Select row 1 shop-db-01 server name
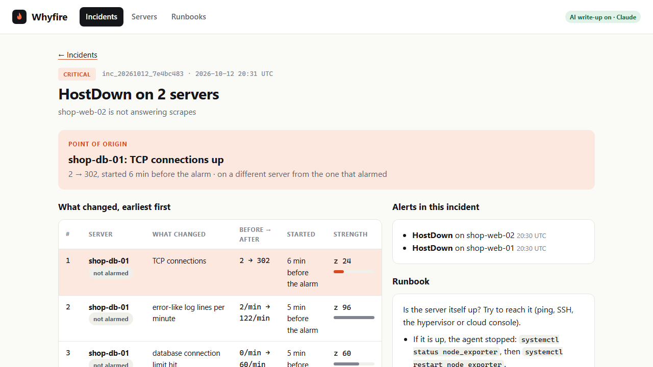This screenshot has width=653, height=367. 109,261
